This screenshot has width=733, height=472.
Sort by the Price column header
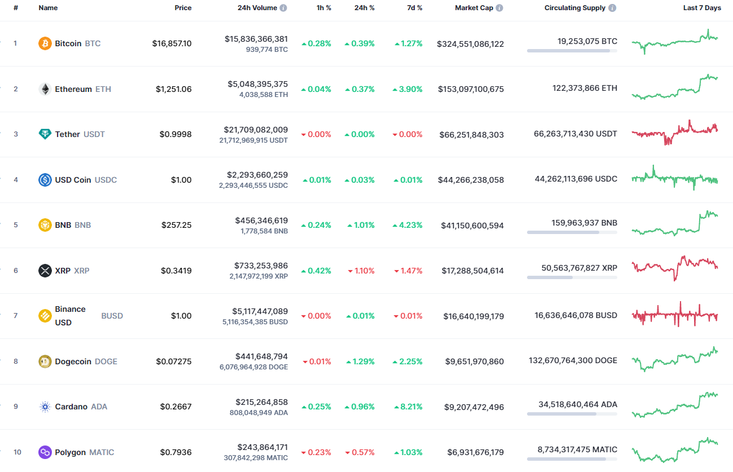pyautogui.click(x=183, y=8)
